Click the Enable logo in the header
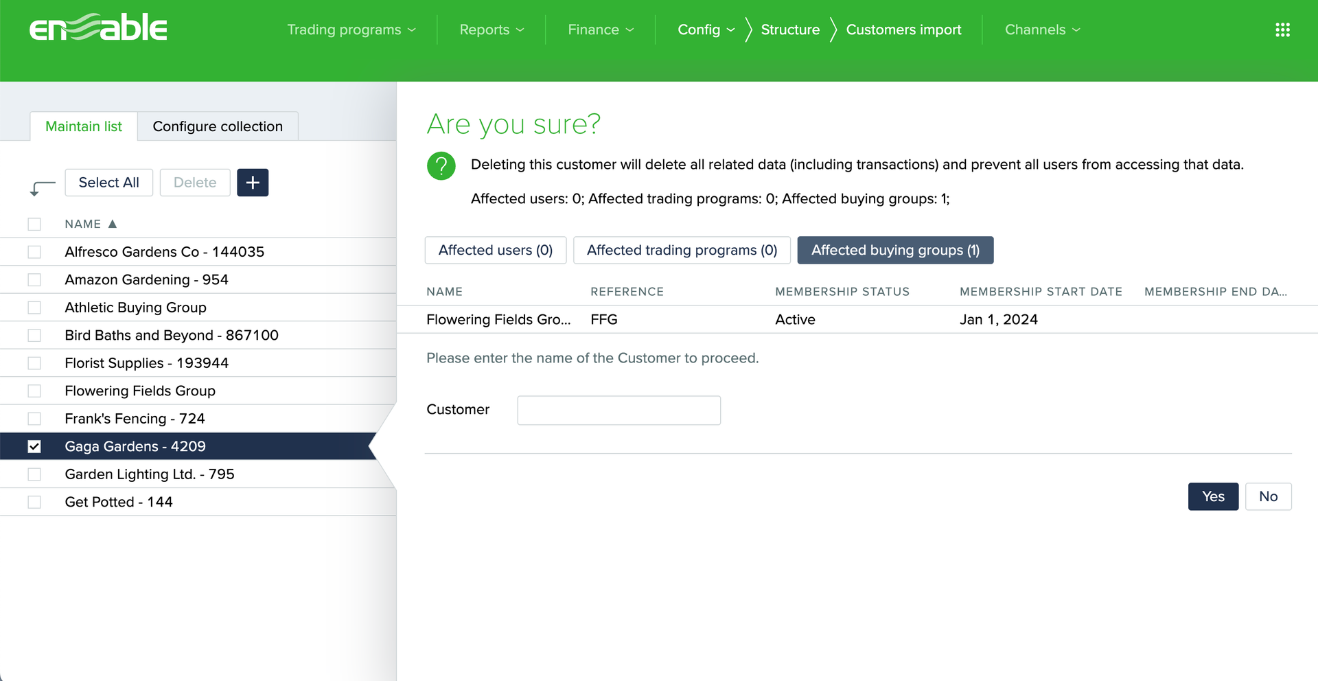 coord(98,29)
